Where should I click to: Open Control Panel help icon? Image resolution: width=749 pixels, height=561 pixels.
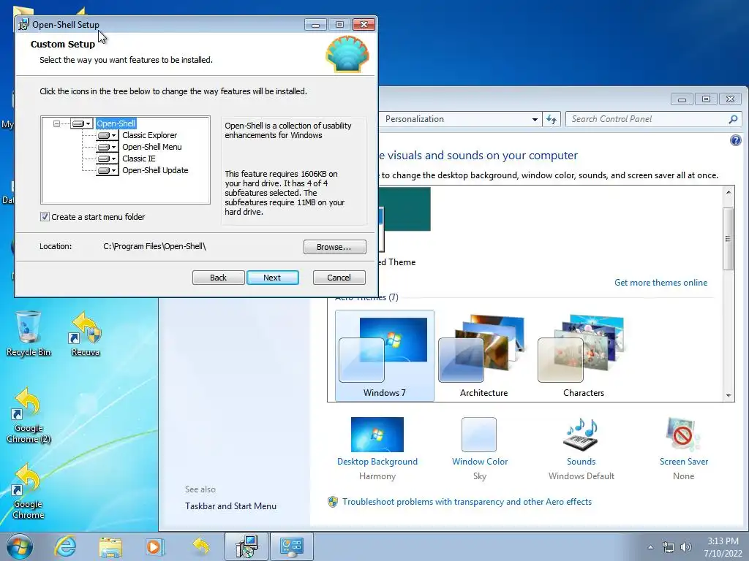point(736,140)
